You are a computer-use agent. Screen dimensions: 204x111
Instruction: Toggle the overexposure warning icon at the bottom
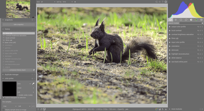[160, 109]
